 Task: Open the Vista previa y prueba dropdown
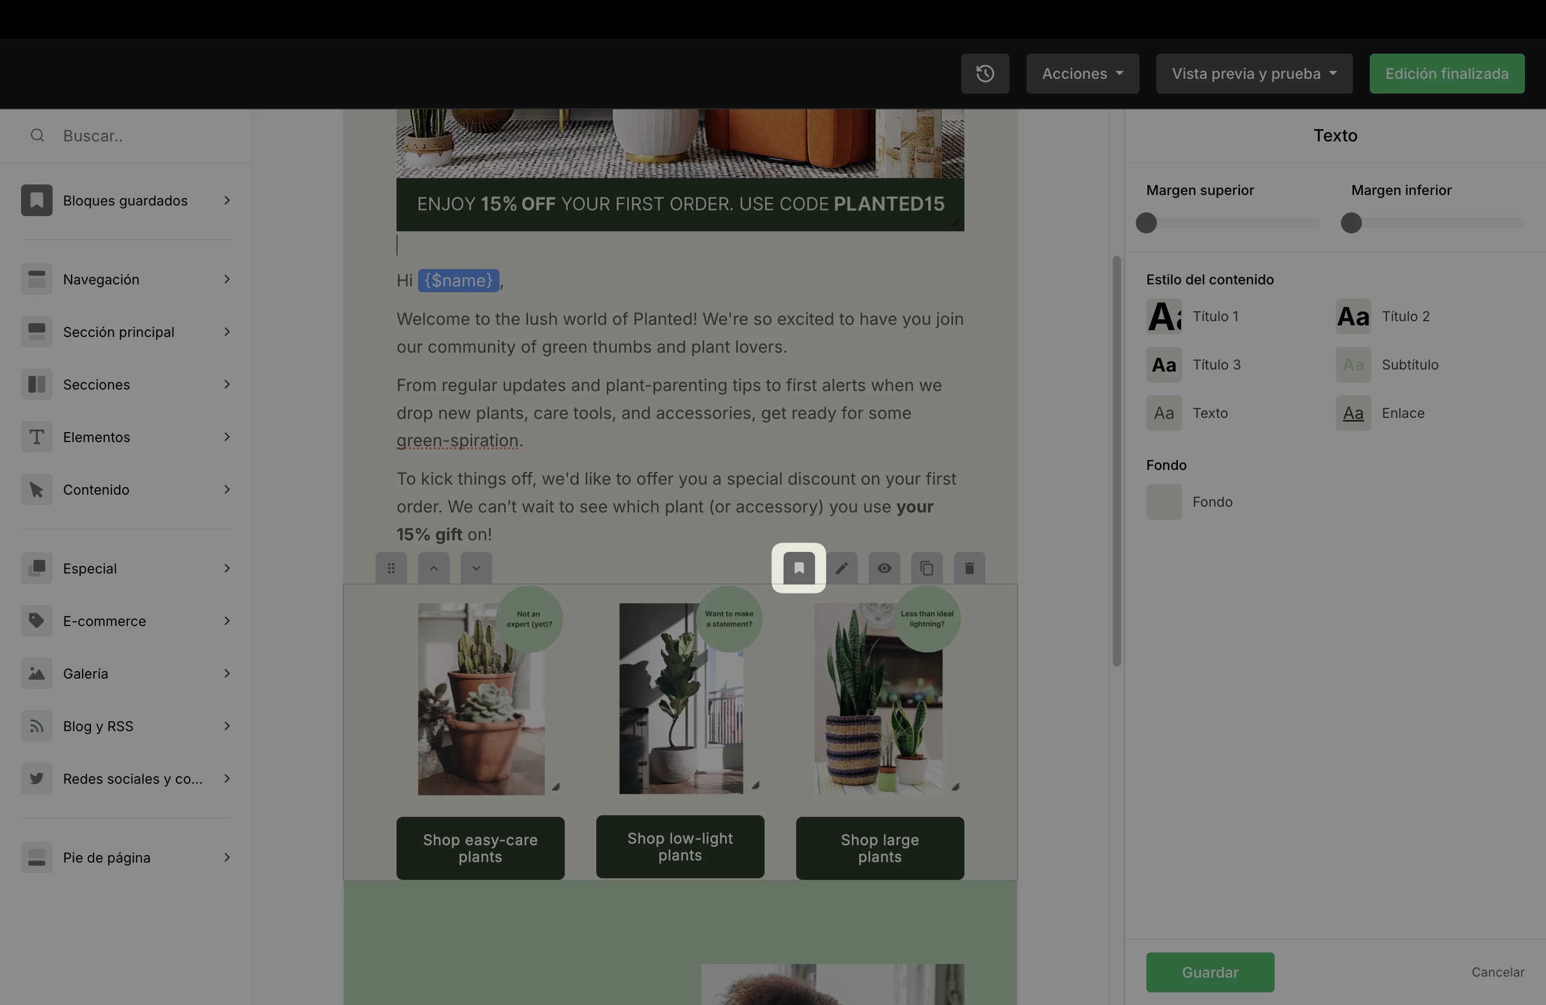[1254, 74]
